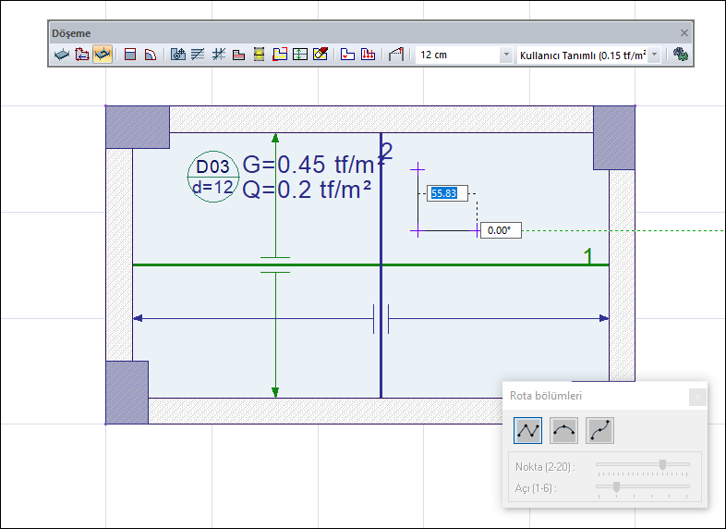This screenshot has height=529, width=726.
Task: Open slab settings via the gear icon
Action: click(682, 55)
